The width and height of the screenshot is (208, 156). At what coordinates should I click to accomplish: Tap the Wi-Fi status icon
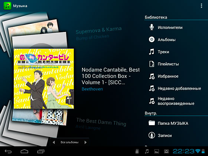198,151
